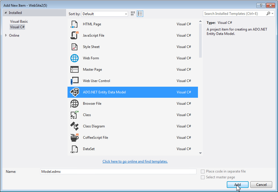Open the online templates link

click(x=135, y=161)
